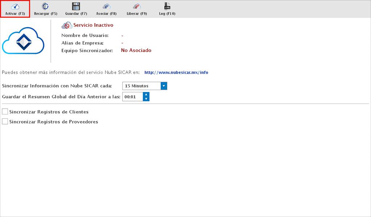The height and width of the screenshot is (217, 371).
Task: Select the Liberar (F9) unlink icon
Action: [x=137, y=6]
